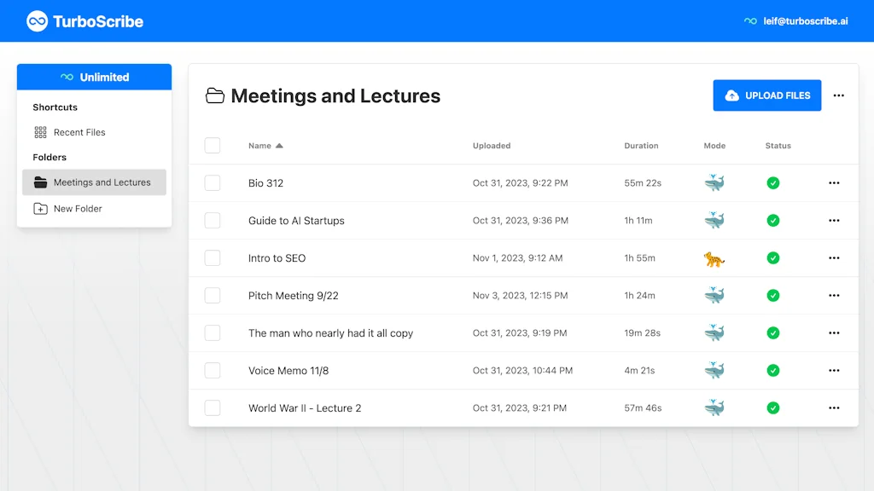874x491 pixels.
Task: Click the whale mode icon for Bio 312
Action: [x=714, y=182]
